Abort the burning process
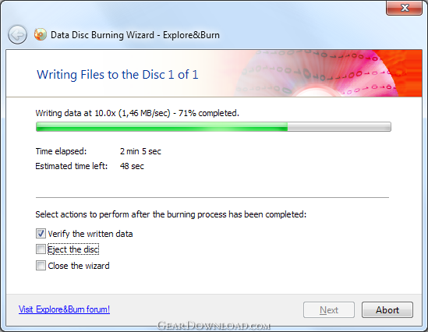Screen dimensions: 428x332 pos(387,310)
